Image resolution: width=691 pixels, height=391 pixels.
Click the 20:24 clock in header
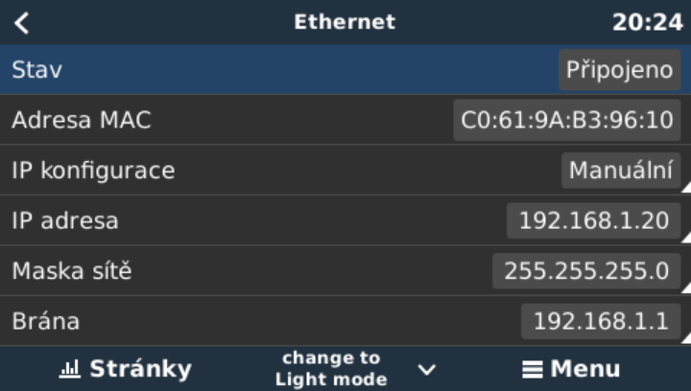(647, 23)
